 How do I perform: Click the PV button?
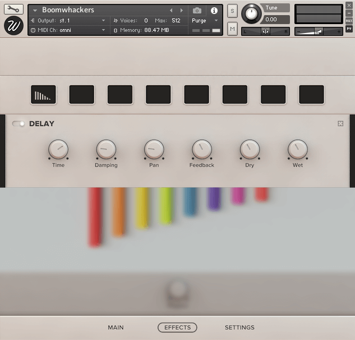(349, 29)
